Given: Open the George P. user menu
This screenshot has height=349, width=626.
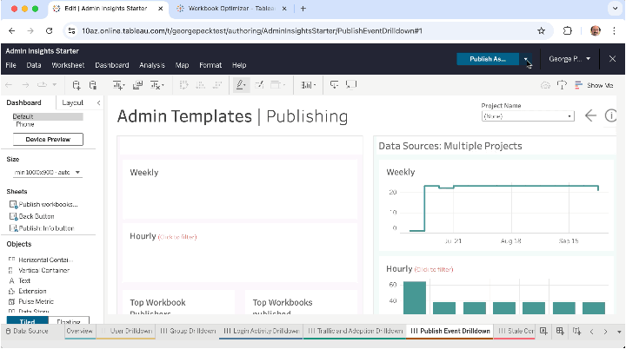Looking at the screenshot, I should click(569, 59).
